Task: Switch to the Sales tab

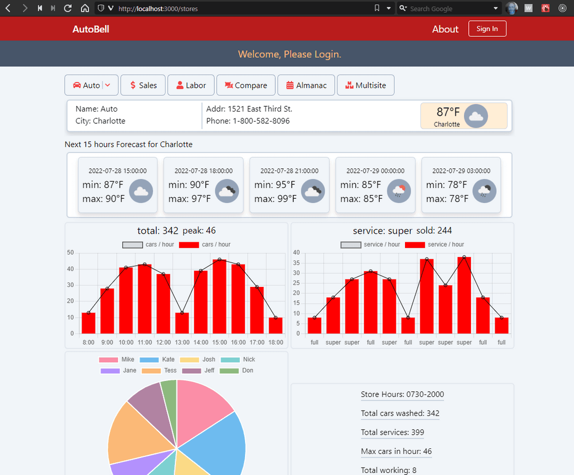Action: click(x=143, y=85)
